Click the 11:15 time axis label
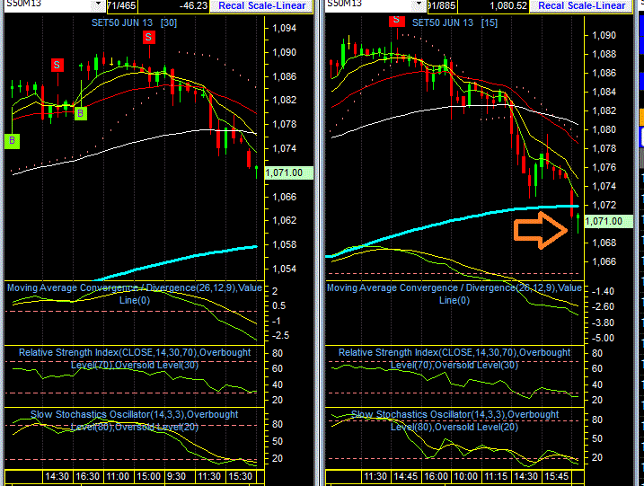The height and width of the screenshot is (486, 644). point(496,476)
